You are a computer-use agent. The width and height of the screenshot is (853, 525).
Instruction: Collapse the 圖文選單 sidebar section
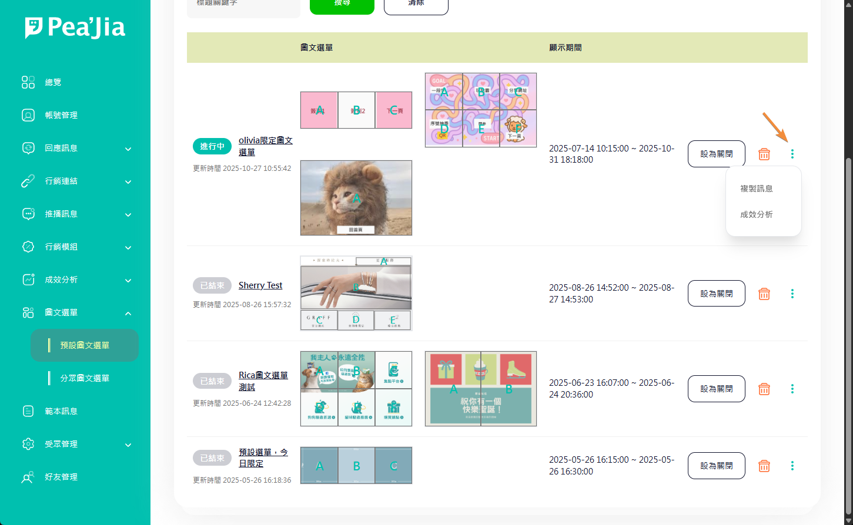click(x=128, y=313)
